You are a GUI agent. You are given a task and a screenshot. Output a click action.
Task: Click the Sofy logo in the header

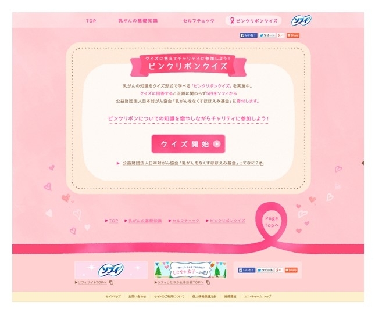tap(301, 20)
